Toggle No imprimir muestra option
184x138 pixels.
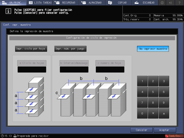153,49
